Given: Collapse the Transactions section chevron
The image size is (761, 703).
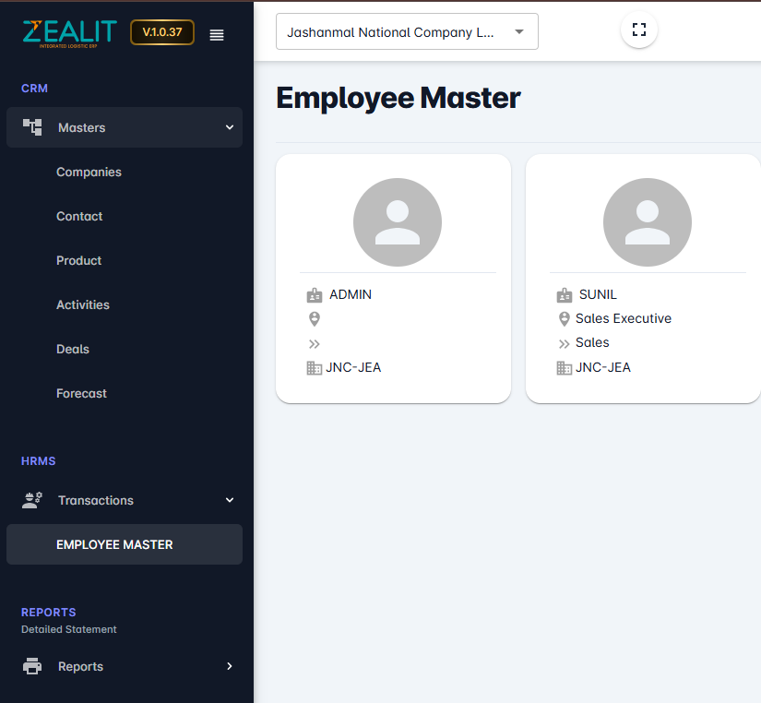Looking at the screenshot, I should [230, 500].
